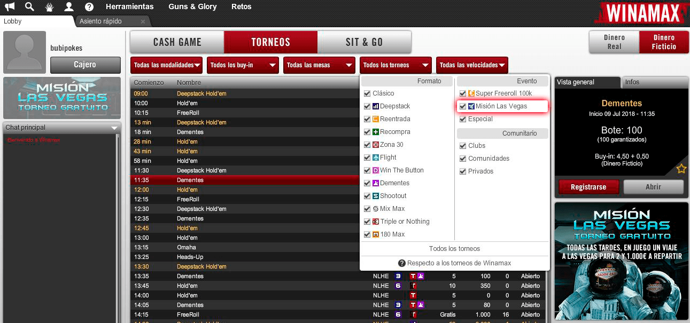Expand the Todas las velocidades filter
The height and width of the screenshot is (323, 690).
pos(472,65)
